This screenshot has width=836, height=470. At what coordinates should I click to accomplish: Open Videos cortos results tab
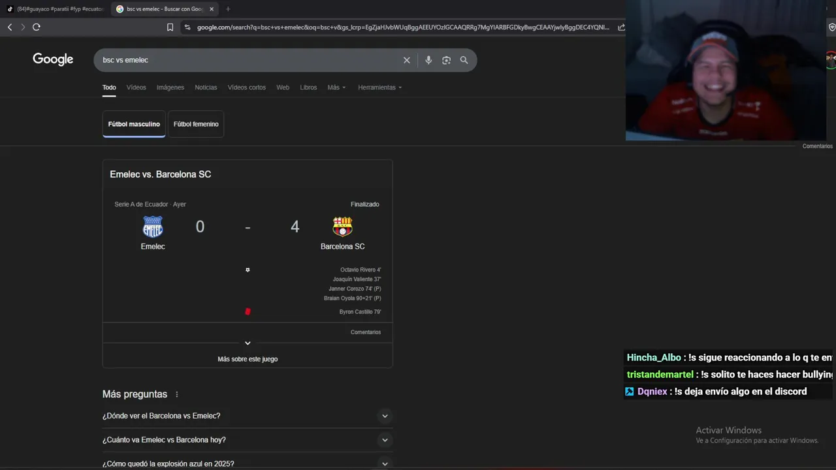click(x=247, y=87)
